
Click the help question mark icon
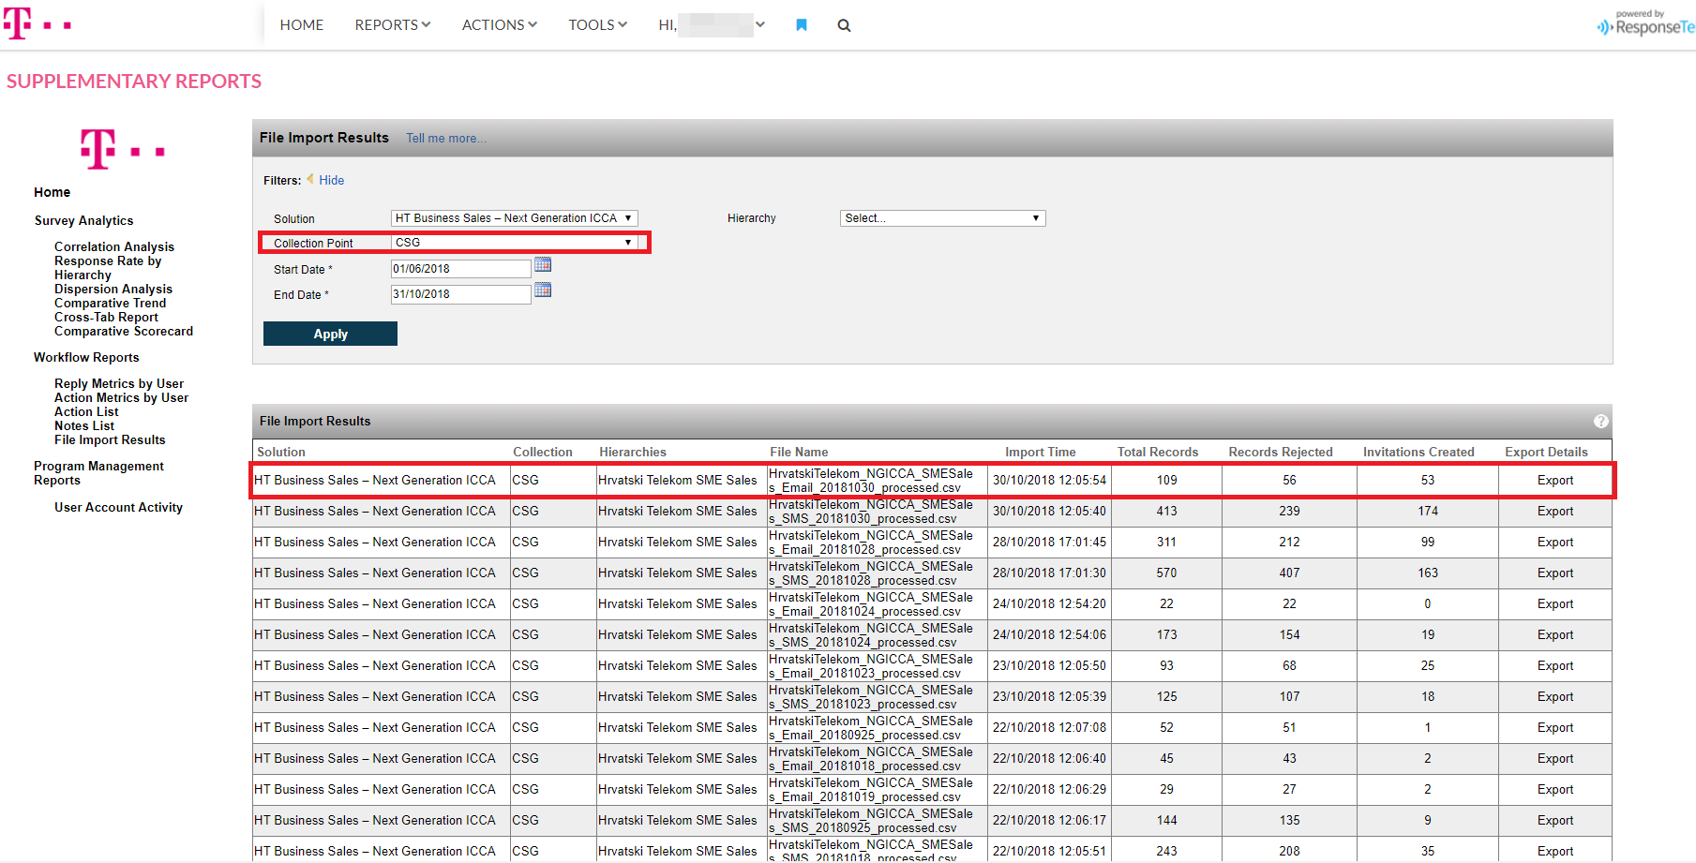point(1600,422)
